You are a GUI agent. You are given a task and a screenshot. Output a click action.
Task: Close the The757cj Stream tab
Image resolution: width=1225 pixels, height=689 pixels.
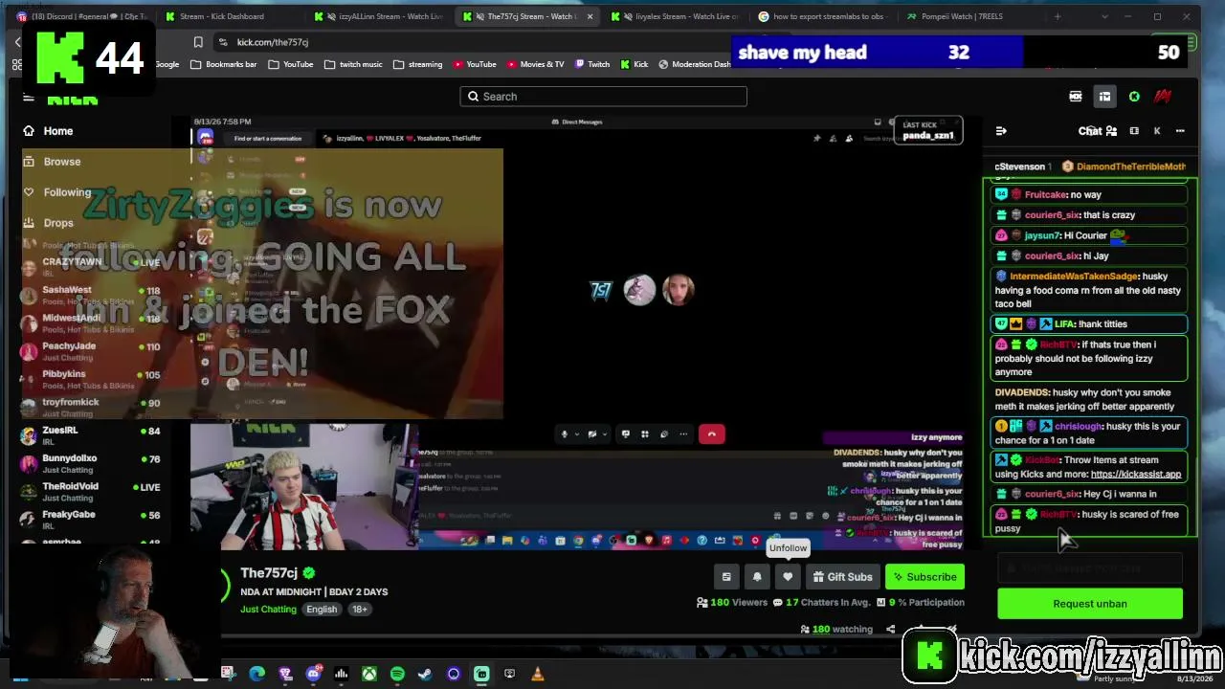(x=590, y=16)
